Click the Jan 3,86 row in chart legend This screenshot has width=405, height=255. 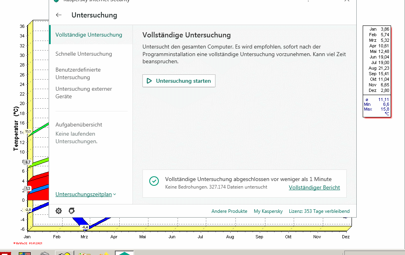(379, 29)
